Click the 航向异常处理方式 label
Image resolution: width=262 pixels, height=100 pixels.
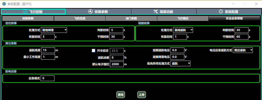tap(158, 63)
